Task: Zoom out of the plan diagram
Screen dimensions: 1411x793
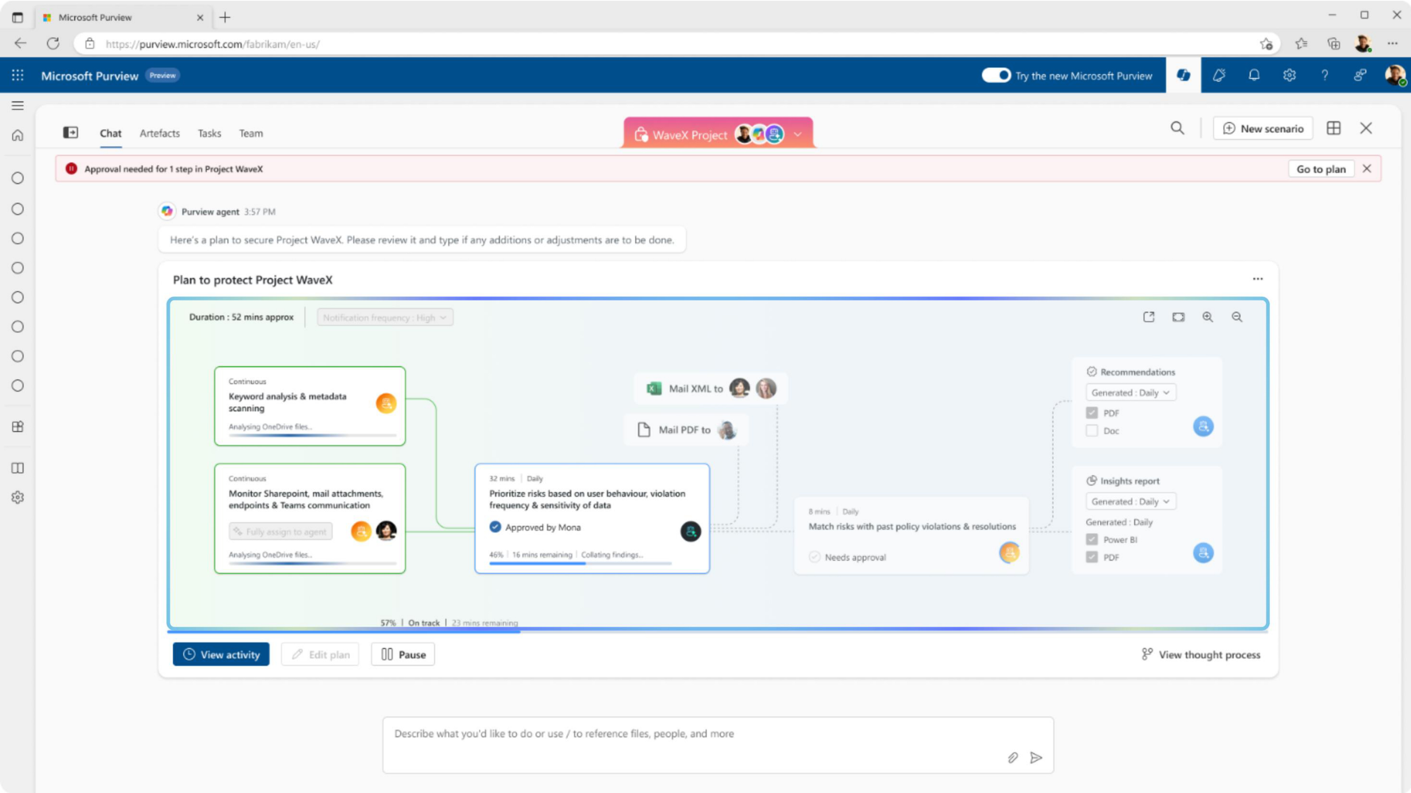Action: (x=1237, y=317)
